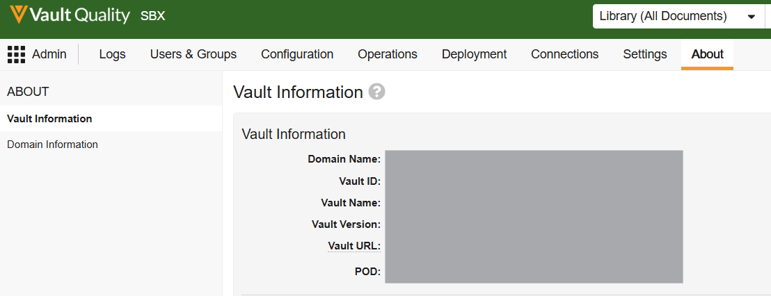Open the Logs tab
Viewport: 771px width, 296px height.
coord(112,54)
